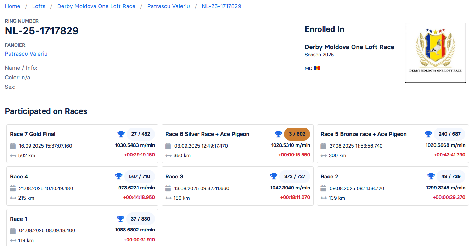The image size is (471, 246).
Task: Click the calendar icon on Race 7 Gold Final
Action: [13, 146]
